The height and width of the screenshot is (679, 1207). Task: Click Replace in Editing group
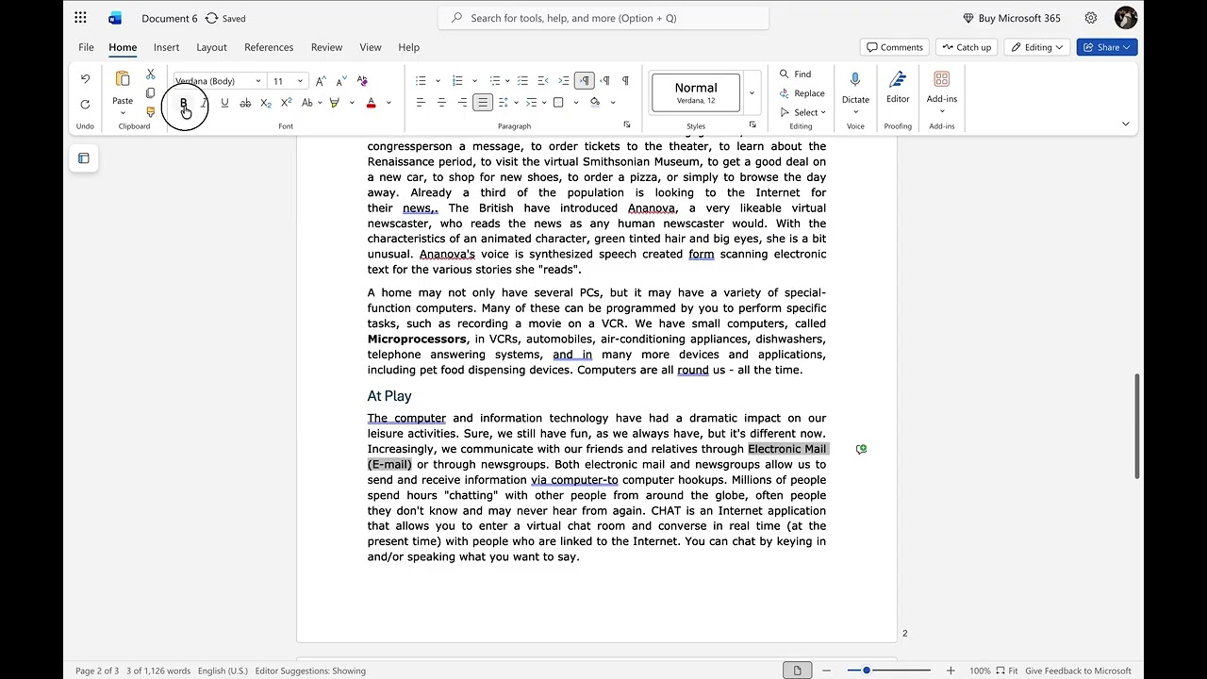[x=802, y=93]
